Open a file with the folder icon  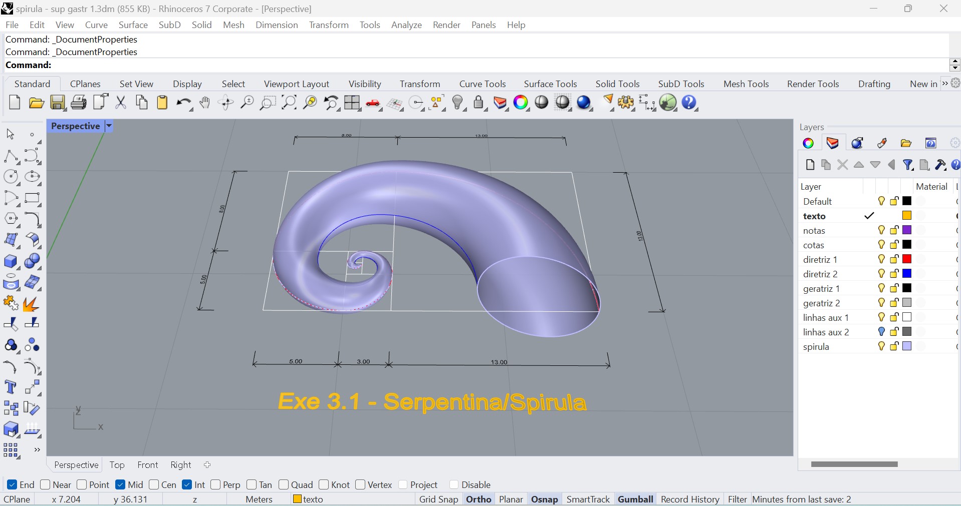(36, 103)
